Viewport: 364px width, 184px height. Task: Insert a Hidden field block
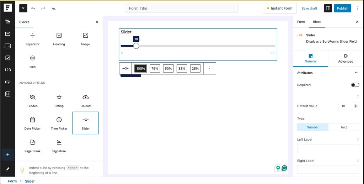coord(33,100)
